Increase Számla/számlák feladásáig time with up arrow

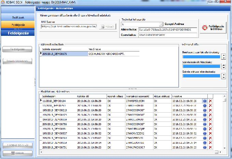coord(223,65)
